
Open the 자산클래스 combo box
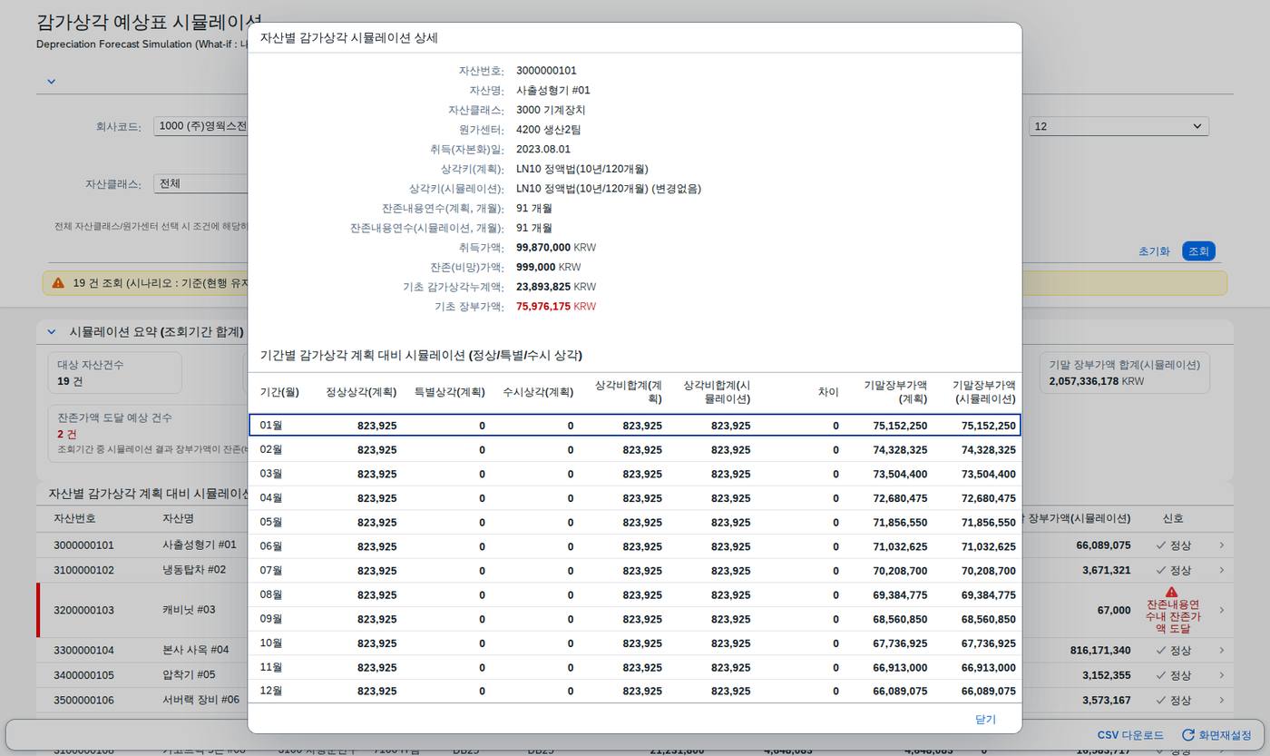click(x=201, y=183)
